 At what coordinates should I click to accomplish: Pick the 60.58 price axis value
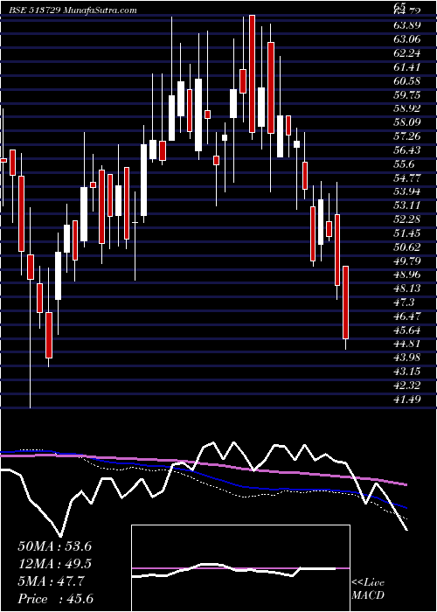[x=407, y=81]
